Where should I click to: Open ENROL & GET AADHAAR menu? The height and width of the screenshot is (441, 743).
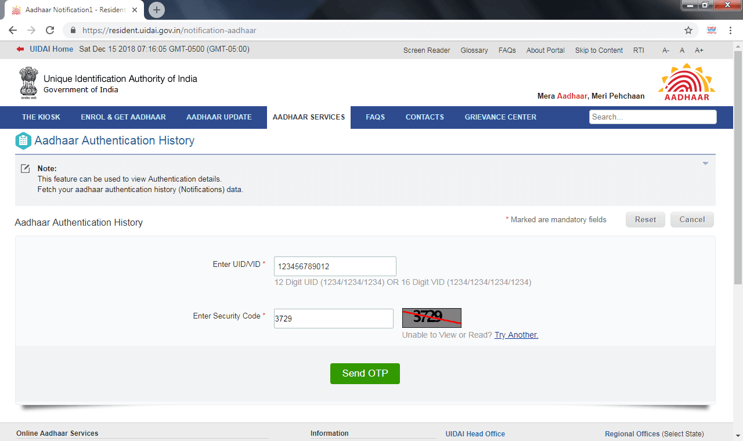(x=124, y=117)
